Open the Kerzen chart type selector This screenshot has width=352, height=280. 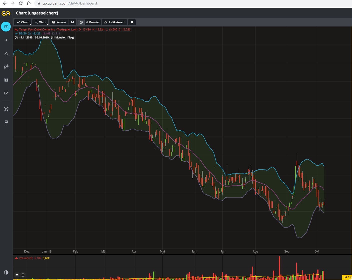59,22
